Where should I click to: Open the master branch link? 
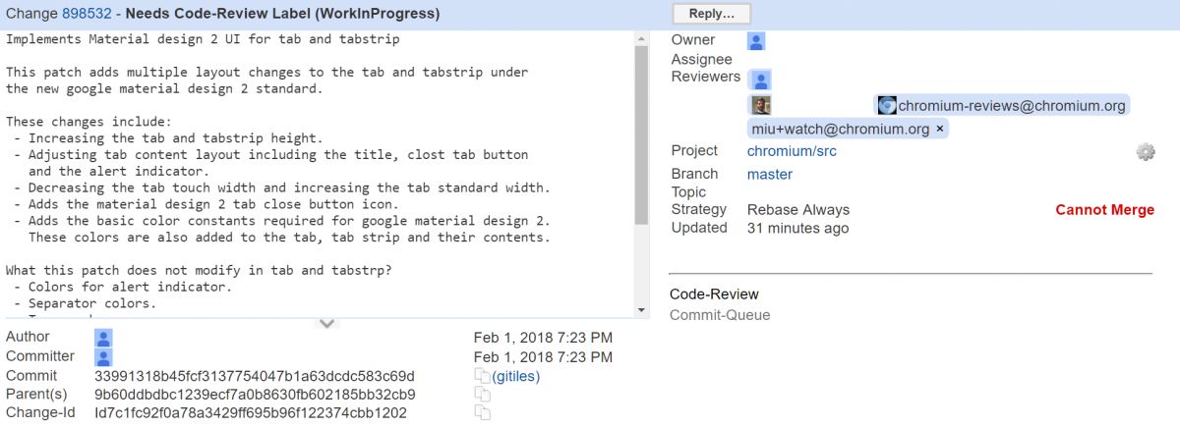pyautogui.click(x=770, y=175)
